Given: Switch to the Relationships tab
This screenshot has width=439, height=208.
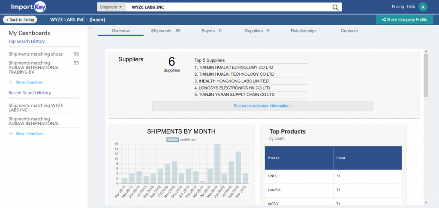Looking at the screenshot, I should click(304, 31).
